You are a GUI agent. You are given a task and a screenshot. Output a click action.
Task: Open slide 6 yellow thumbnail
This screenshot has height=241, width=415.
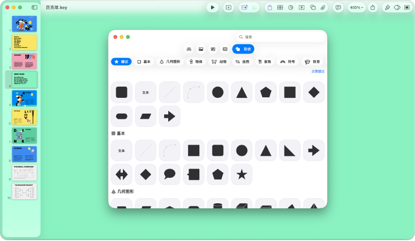(x=24, y=117)
